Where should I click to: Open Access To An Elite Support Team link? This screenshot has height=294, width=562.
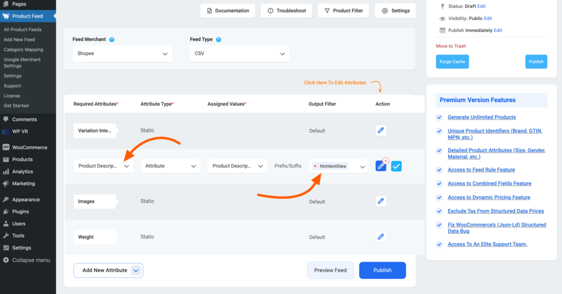(487, 245)
